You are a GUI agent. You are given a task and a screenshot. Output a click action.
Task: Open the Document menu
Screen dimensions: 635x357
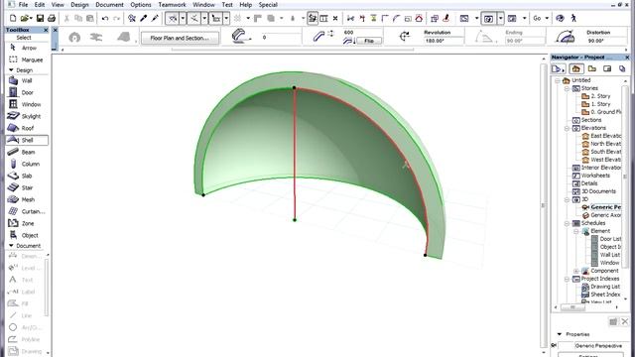click(109, 5)
